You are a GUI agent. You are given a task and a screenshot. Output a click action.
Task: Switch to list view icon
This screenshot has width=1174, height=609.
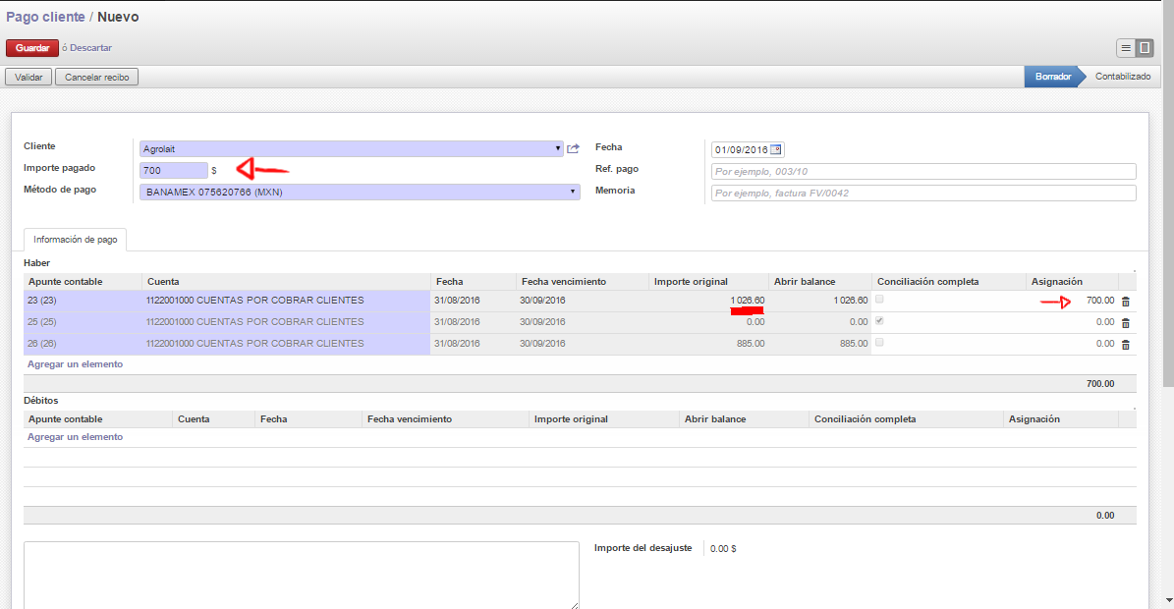pos(1125,48)
